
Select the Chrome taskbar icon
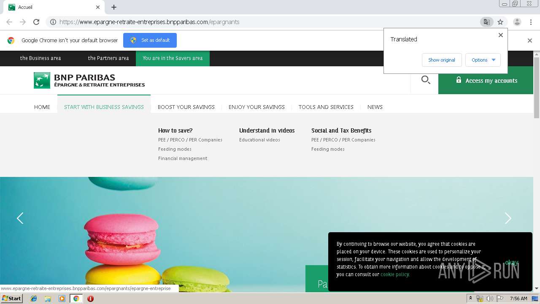click(76, 299)
